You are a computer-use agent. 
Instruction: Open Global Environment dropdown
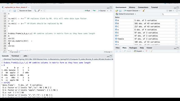[126, 14]
